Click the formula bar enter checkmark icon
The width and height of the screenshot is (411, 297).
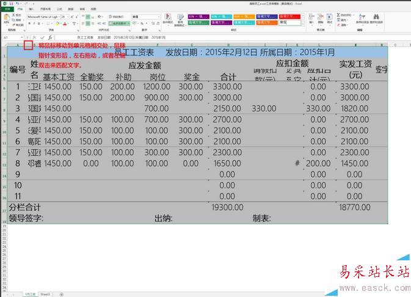[42, 37]
